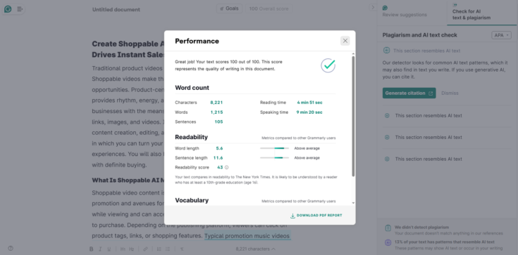Open the document sidebar menu icon

20,9
